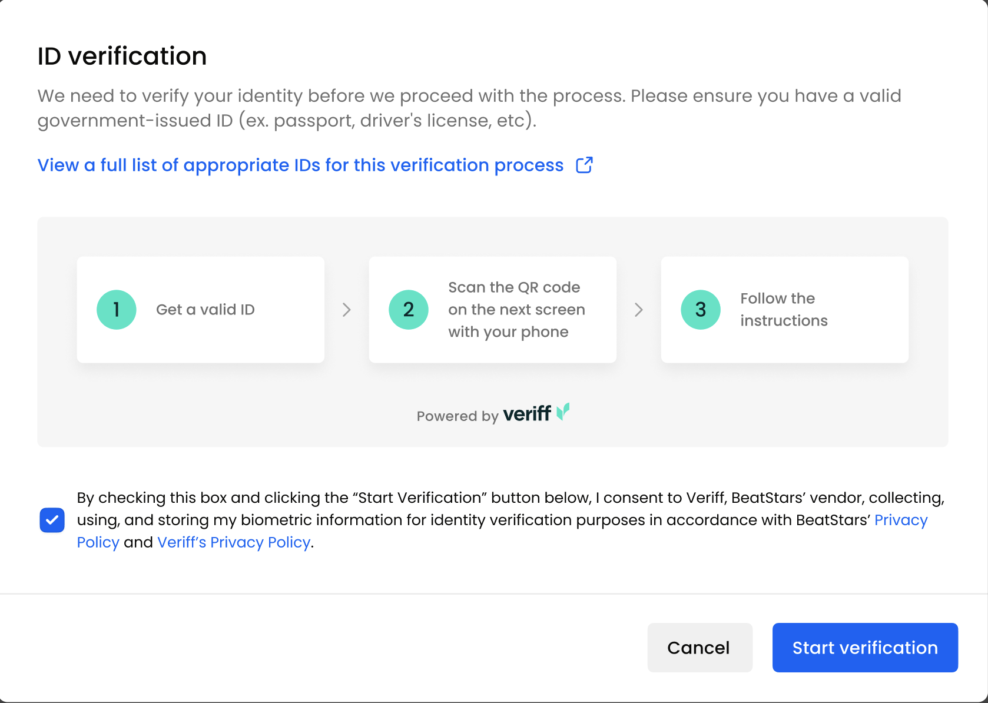Viewport: 988px width, 703px height.
Task: Click chevron between step 1 and 2
Action: pyautogui.click(x=347, y=310)
